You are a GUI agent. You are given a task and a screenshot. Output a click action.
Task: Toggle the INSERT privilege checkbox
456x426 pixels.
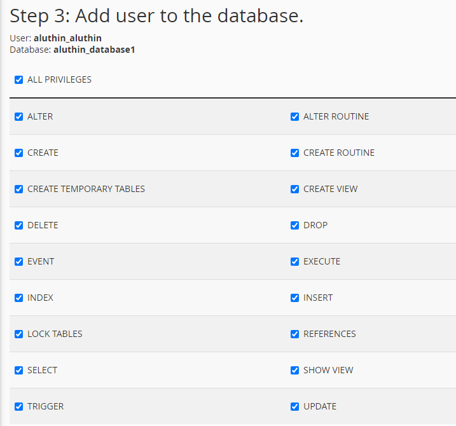coord(295,298)
